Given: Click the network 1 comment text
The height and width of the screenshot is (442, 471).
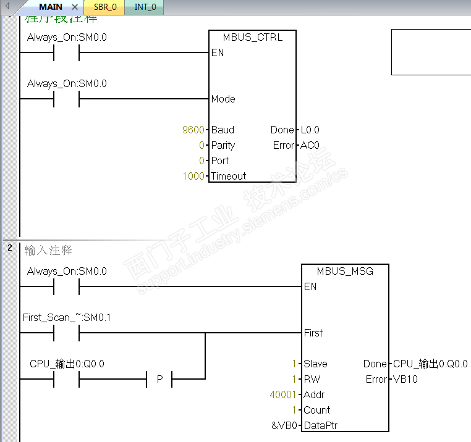Looking at the screenshot, I should (x=61, y=19).
